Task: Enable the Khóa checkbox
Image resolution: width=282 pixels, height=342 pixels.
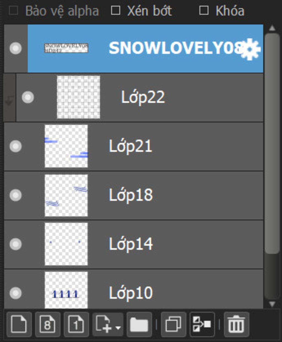Action: click(204, 11)
